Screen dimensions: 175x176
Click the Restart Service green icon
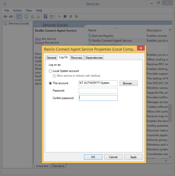(76, 16)
